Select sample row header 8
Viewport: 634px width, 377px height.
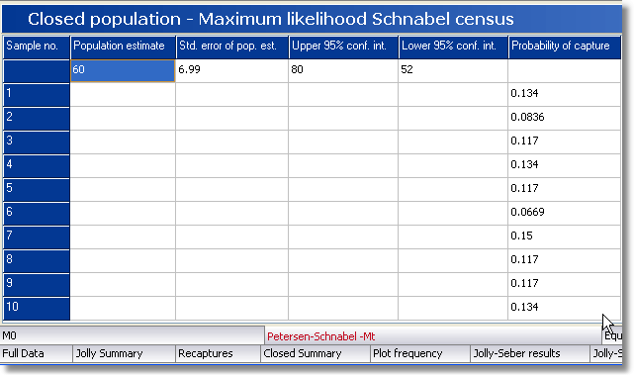click(x=37, y=261)
